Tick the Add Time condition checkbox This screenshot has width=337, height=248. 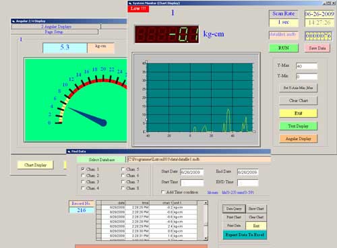coord(163,192)
